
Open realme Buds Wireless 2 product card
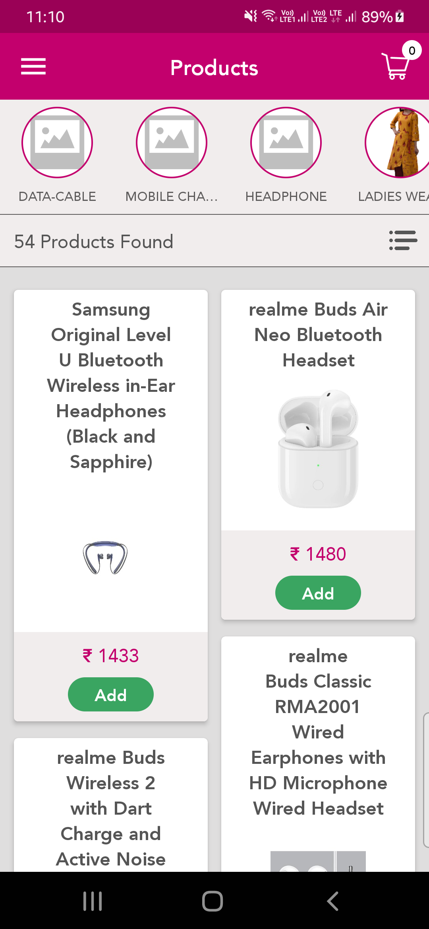(111, 808)
